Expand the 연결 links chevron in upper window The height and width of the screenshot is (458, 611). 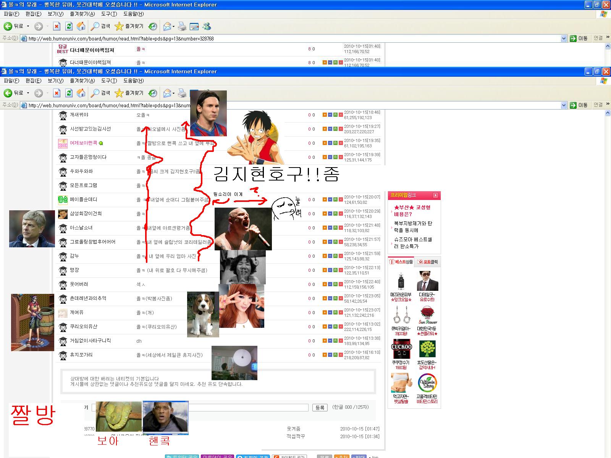pos(608,37)
